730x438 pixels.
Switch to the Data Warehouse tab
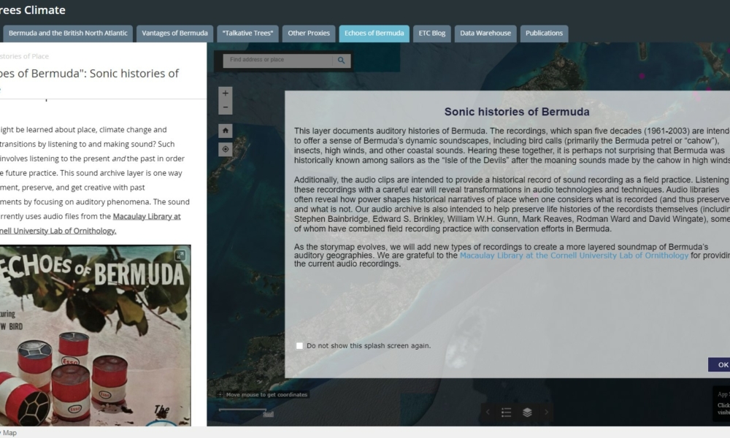click(x=485, y=34)
